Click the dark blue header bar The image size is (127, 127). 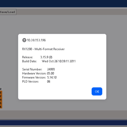click(63, 4)
